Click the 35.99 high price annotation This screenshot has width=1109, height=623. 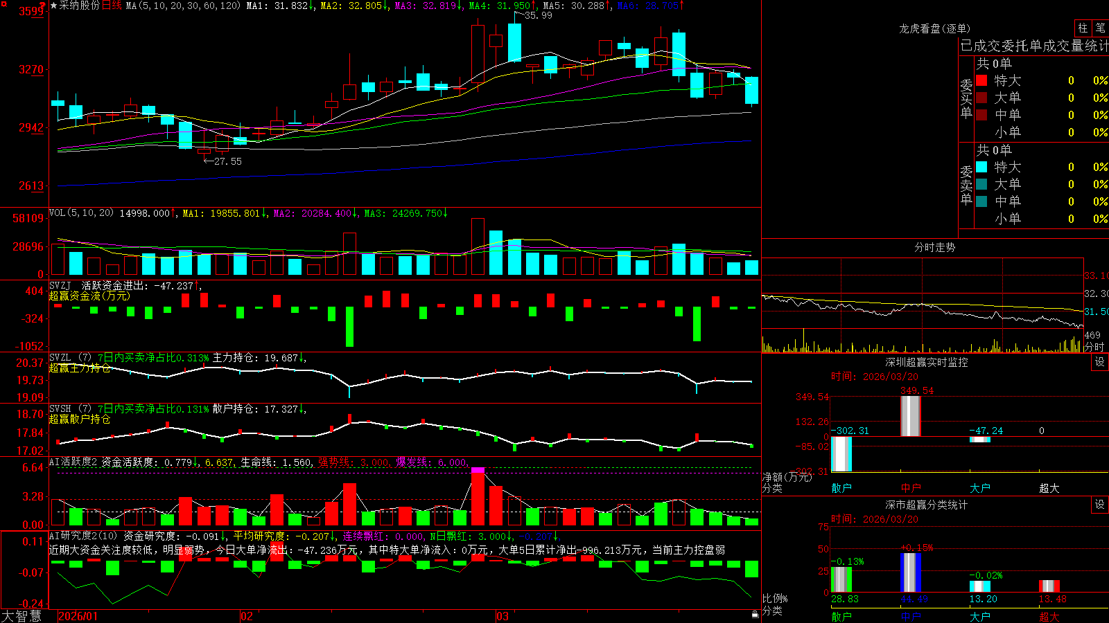coord(539,15)
